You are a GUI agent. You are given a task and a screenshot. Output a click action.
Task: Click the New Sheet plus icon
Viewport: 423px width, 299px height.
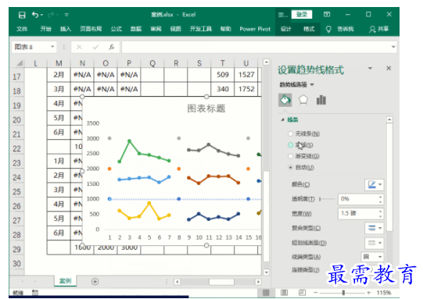point(95,282)
